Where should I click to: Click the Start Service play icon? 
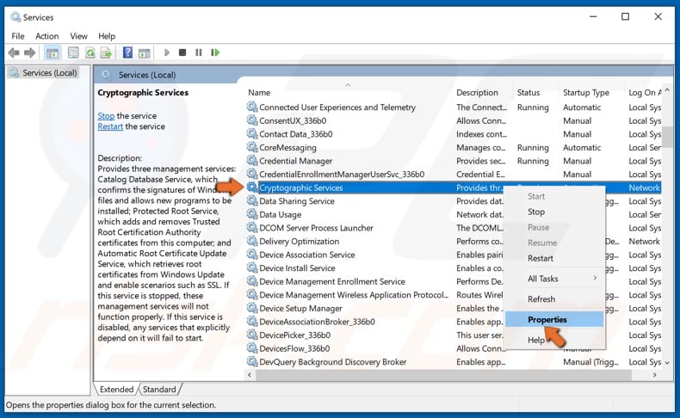166,52
